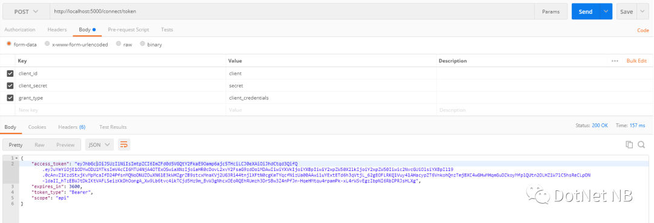Open the Bulk Edit link
This screenshot has height=223, width=654.
[x=636, y=61]
